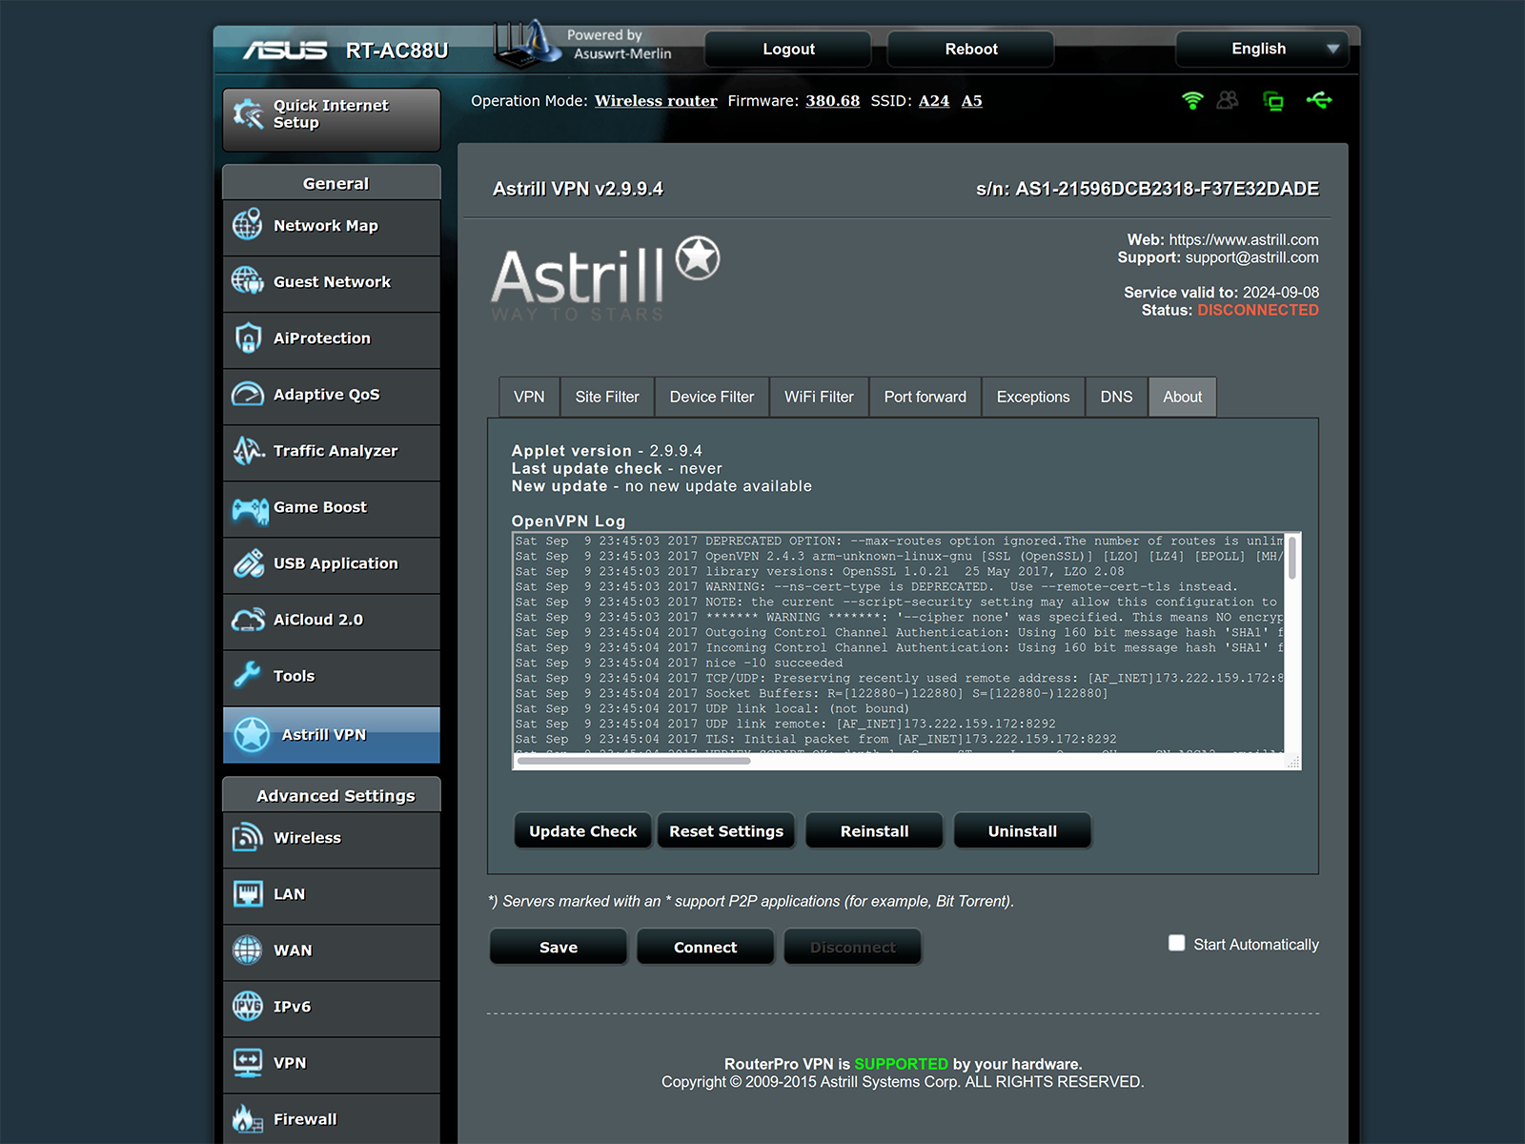1525x1144 pixels.
Task: Open the DNS tab
Action: point(1116,397)
